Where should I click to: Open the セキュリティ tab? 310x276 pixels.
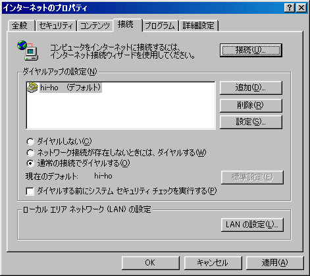pyautogui.click(x=56, y=26)
